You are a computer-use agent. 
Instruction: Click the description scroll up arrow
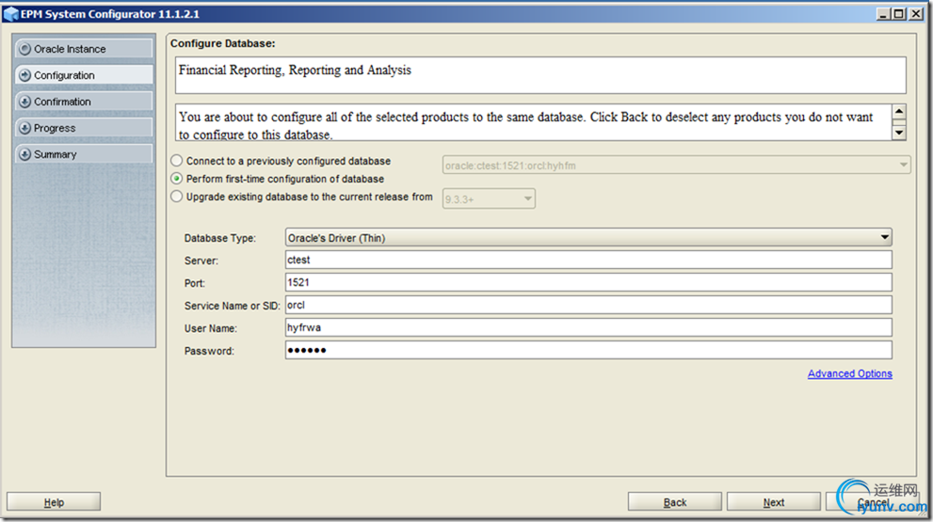[x=899, y=111]
